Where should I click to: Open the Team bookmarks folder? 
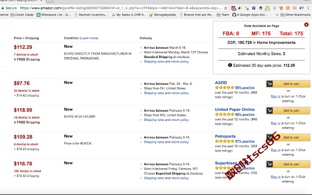pos(223,15)
